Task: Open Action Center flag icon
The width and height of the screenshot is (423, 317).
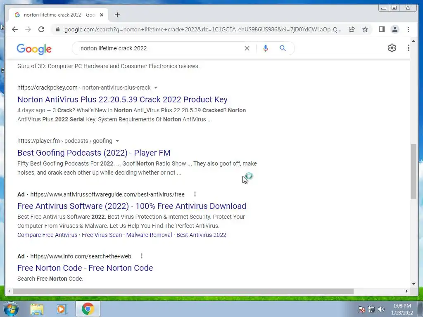Action: click(361, 309)
